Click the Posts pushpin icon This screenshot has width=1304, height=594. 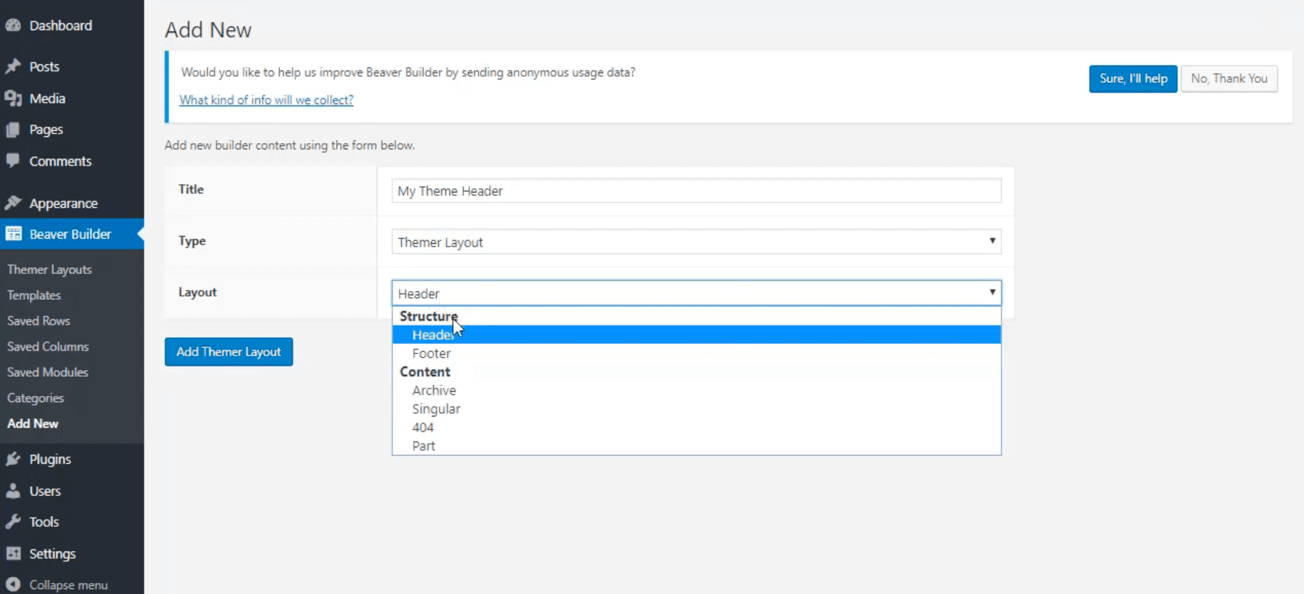point(13,66)
